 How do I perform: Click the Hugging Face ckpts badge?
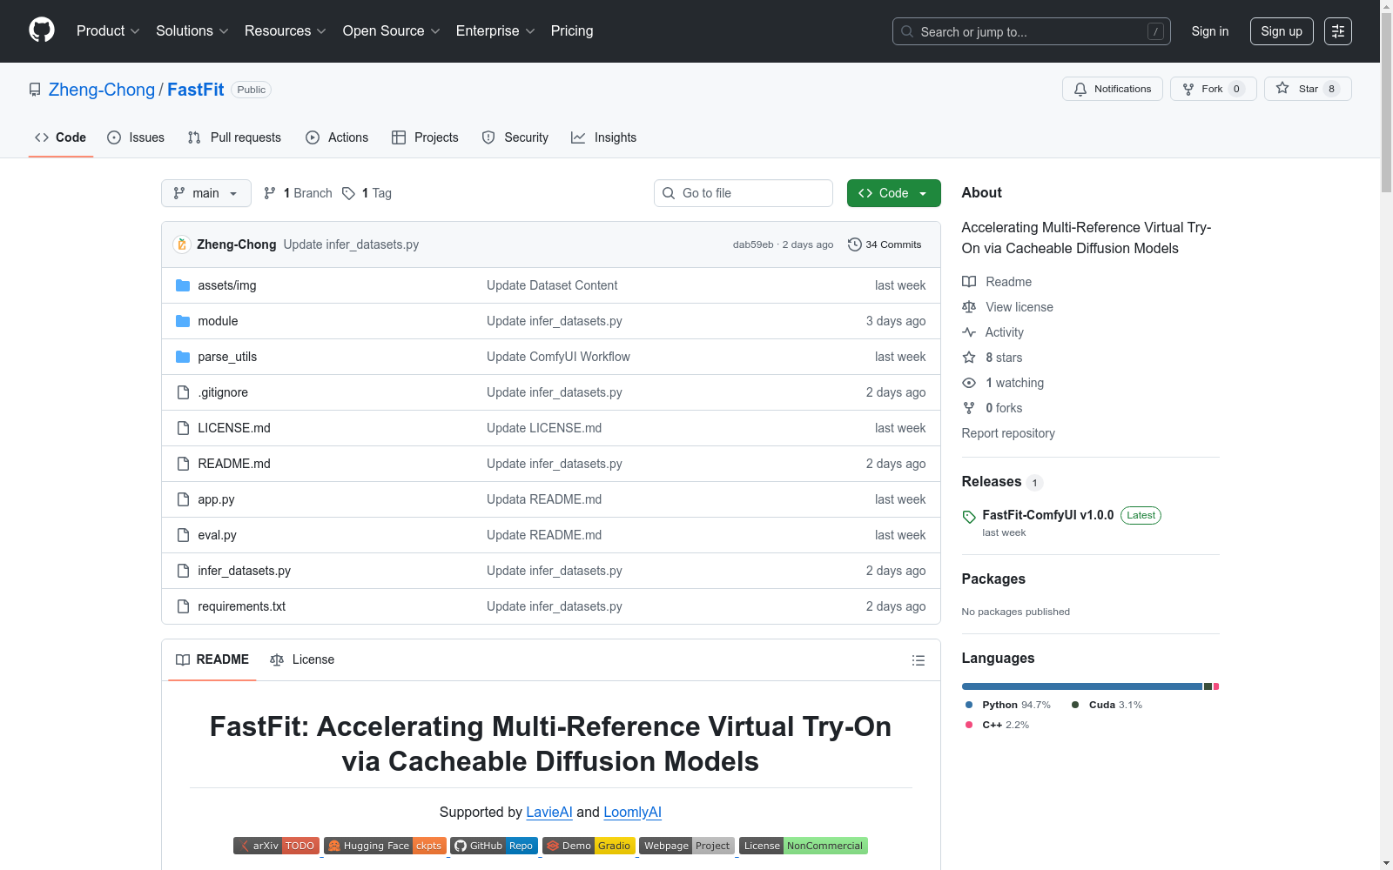(385, 846)
